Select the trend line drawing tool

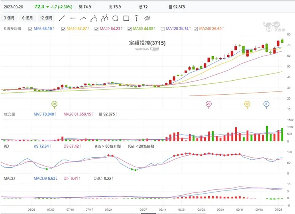point(62,18)
